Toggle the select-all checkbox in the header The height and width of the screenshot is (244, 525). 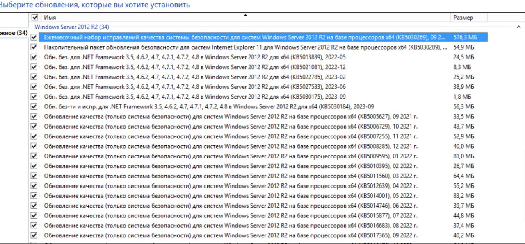tap(34, 18)
